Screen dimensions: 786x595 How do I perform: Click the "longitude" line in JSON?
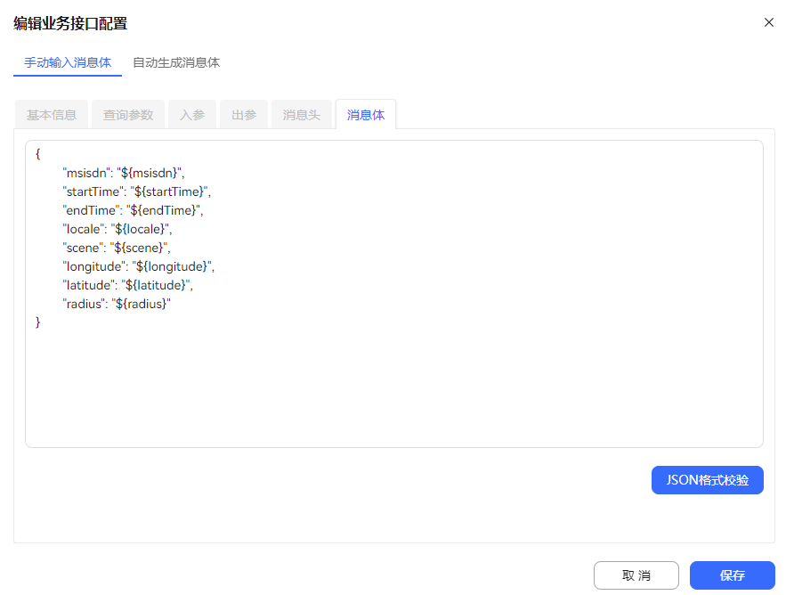click(138, 266)
